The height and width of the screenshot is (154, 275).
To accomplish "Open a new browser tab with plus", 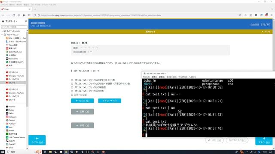I will (35, 9).
